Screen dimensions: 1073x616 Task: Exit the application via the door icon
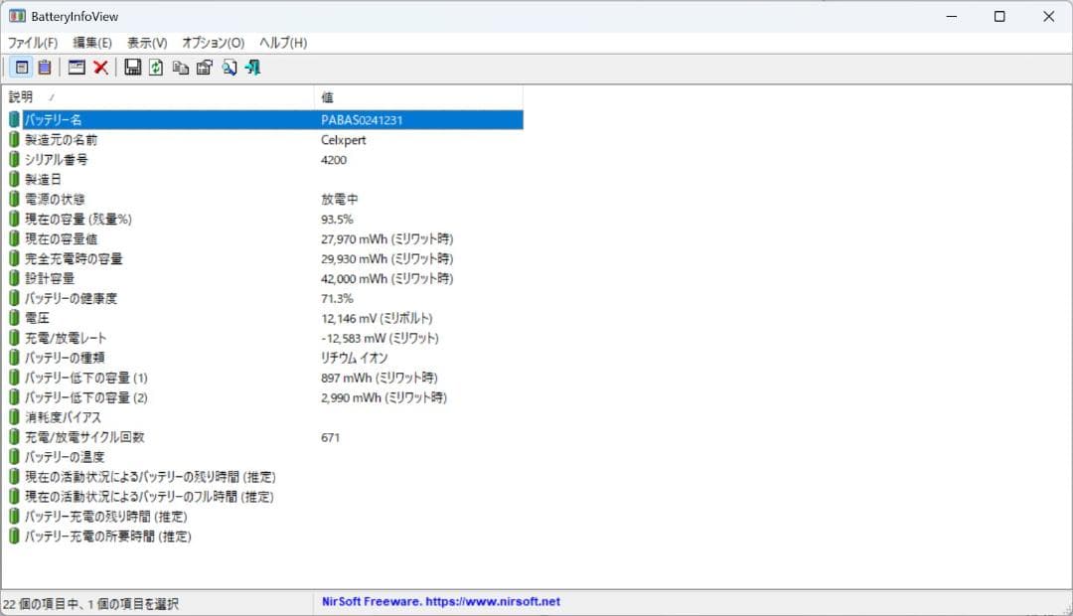point(252,67)
